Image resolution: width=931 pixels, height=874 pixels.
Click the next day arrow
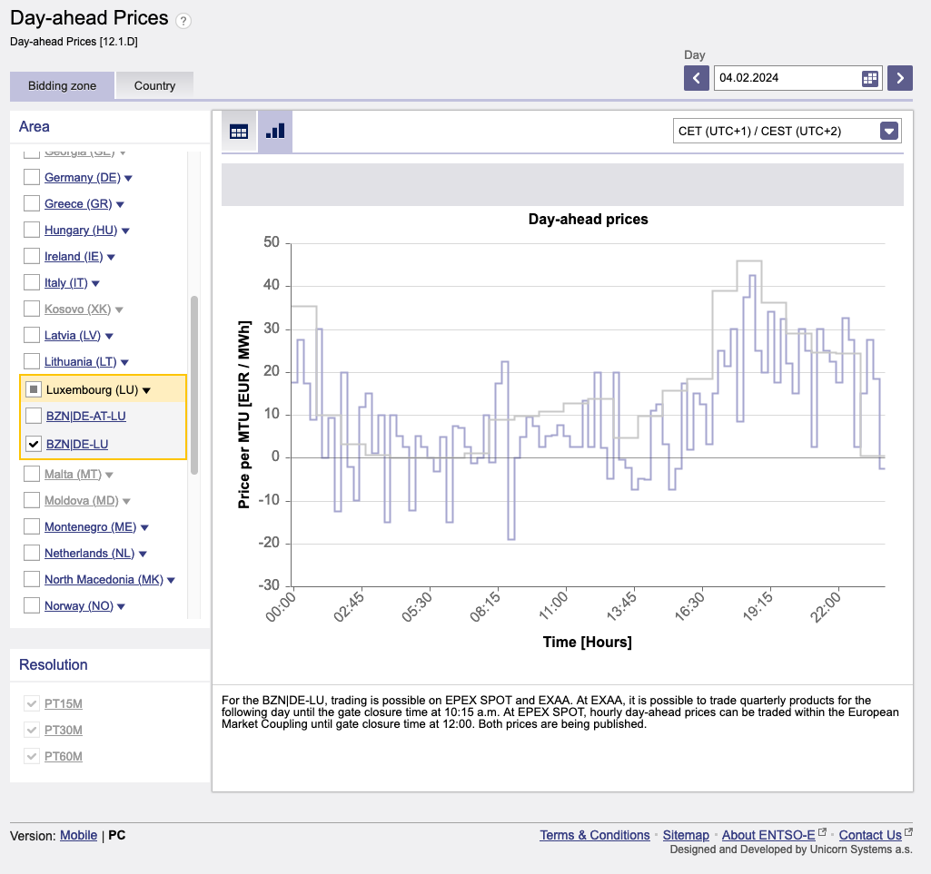pyautogui.click(x=899, y=78)
